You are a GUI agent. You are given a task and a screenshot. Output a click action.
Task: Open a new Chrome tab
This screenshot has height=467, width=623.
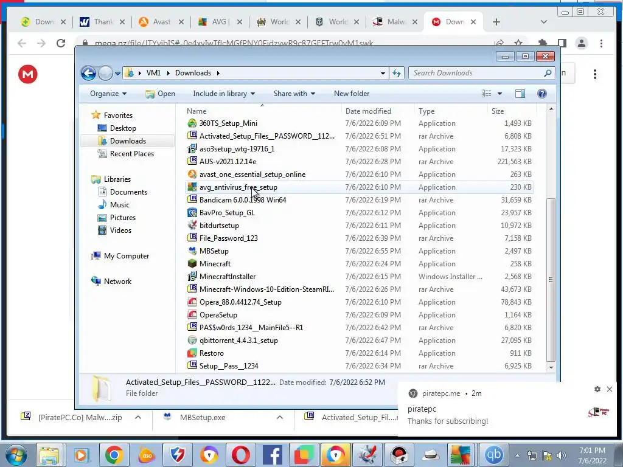496,22
